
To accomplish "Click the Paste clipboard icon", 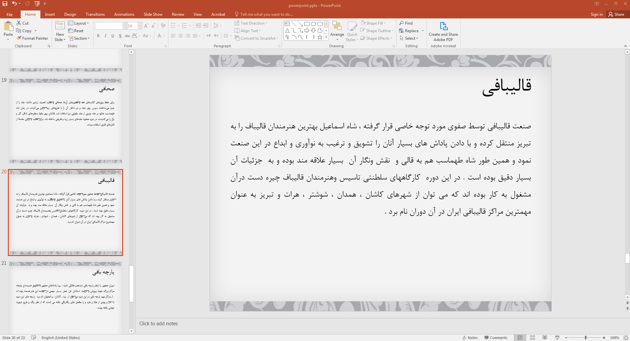I will (x=8, y=26).
